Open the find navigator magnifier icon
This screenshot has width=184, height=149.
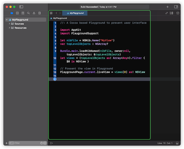point(28,13)
